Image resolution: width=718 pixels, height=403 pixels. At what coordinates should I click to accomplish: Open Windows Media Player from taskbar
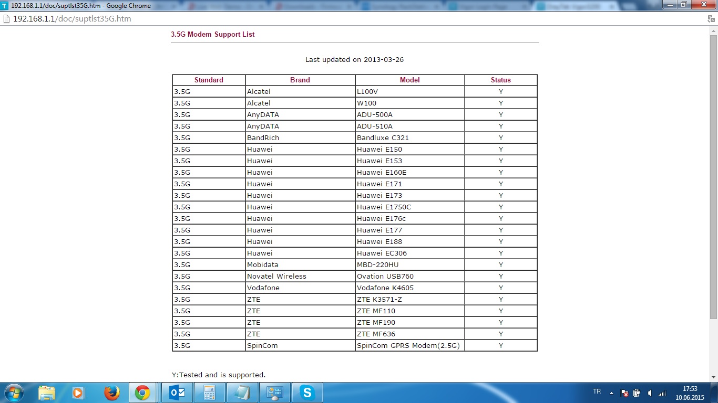pos(78,393)
